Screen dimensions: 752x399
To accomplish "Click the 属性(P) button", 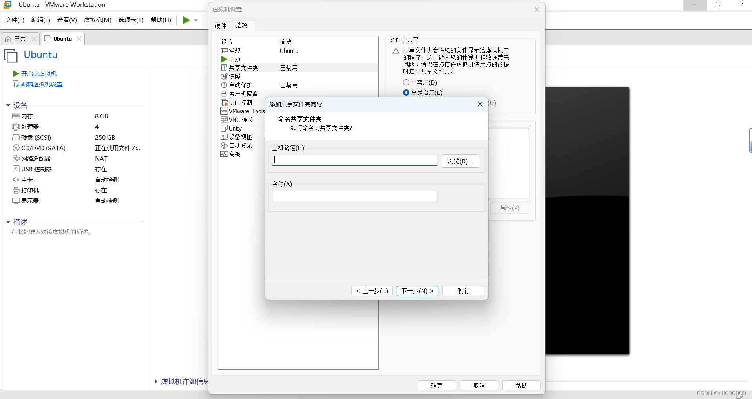I will tap(510, 208).
